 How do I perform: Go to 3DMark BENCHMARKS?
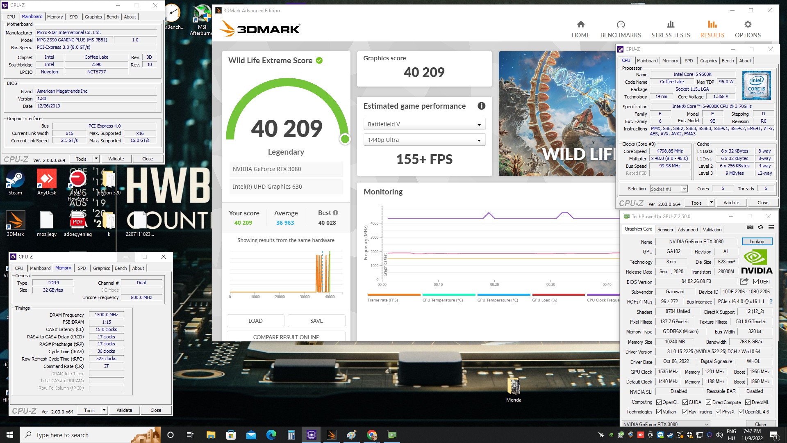620,29
